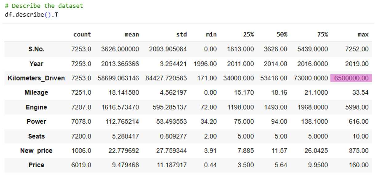This screenshot has width=375, height=175.
Task: Select the highlighted 6500000.00 max cell
Action: pyautogui.click(x=351, y=78)
